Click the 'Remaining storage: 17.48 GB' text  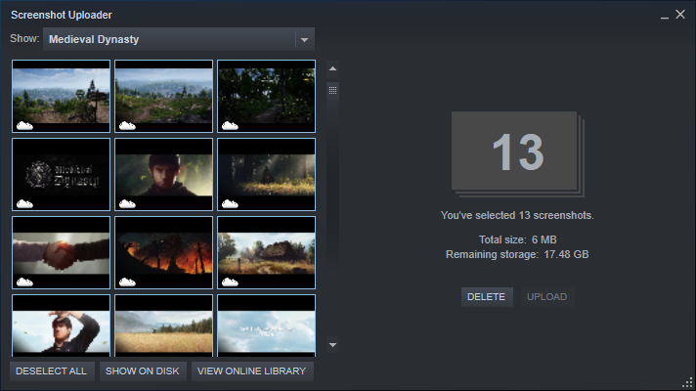click(517, 254)
